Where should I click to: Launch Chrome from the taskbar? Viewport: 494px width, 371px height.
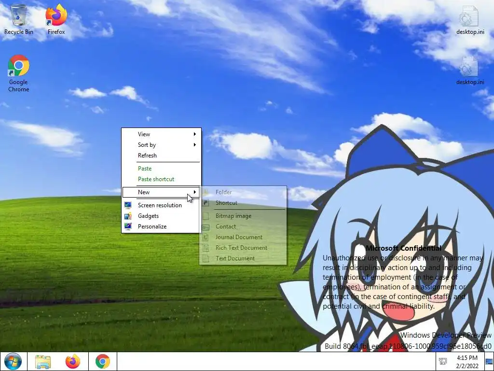[x=103, y=361]
